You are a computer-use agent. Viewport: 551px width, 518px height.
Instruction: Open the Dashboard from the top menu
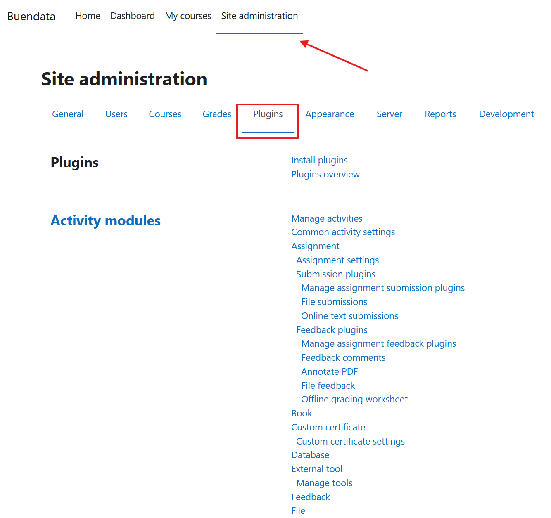coord(132,16)
